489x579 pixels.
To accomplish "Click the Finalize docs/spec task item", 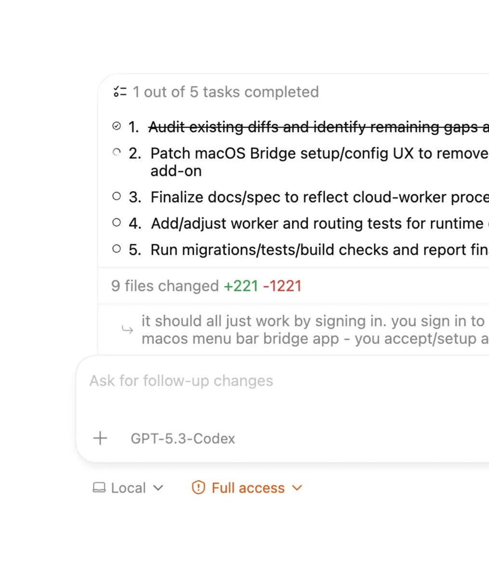I will [x=319, y=197].
